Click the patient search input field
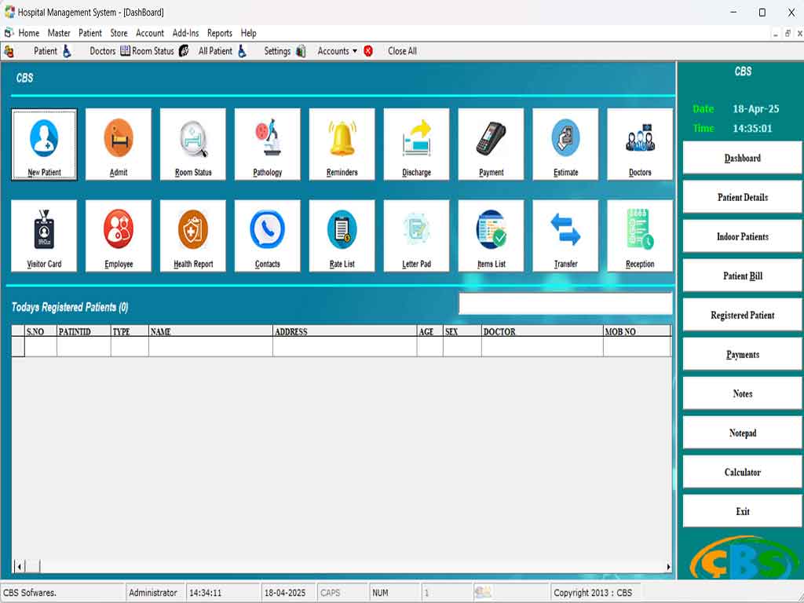Image resolution: width=804 pixels, height=603 pixels. pos(565,304)
